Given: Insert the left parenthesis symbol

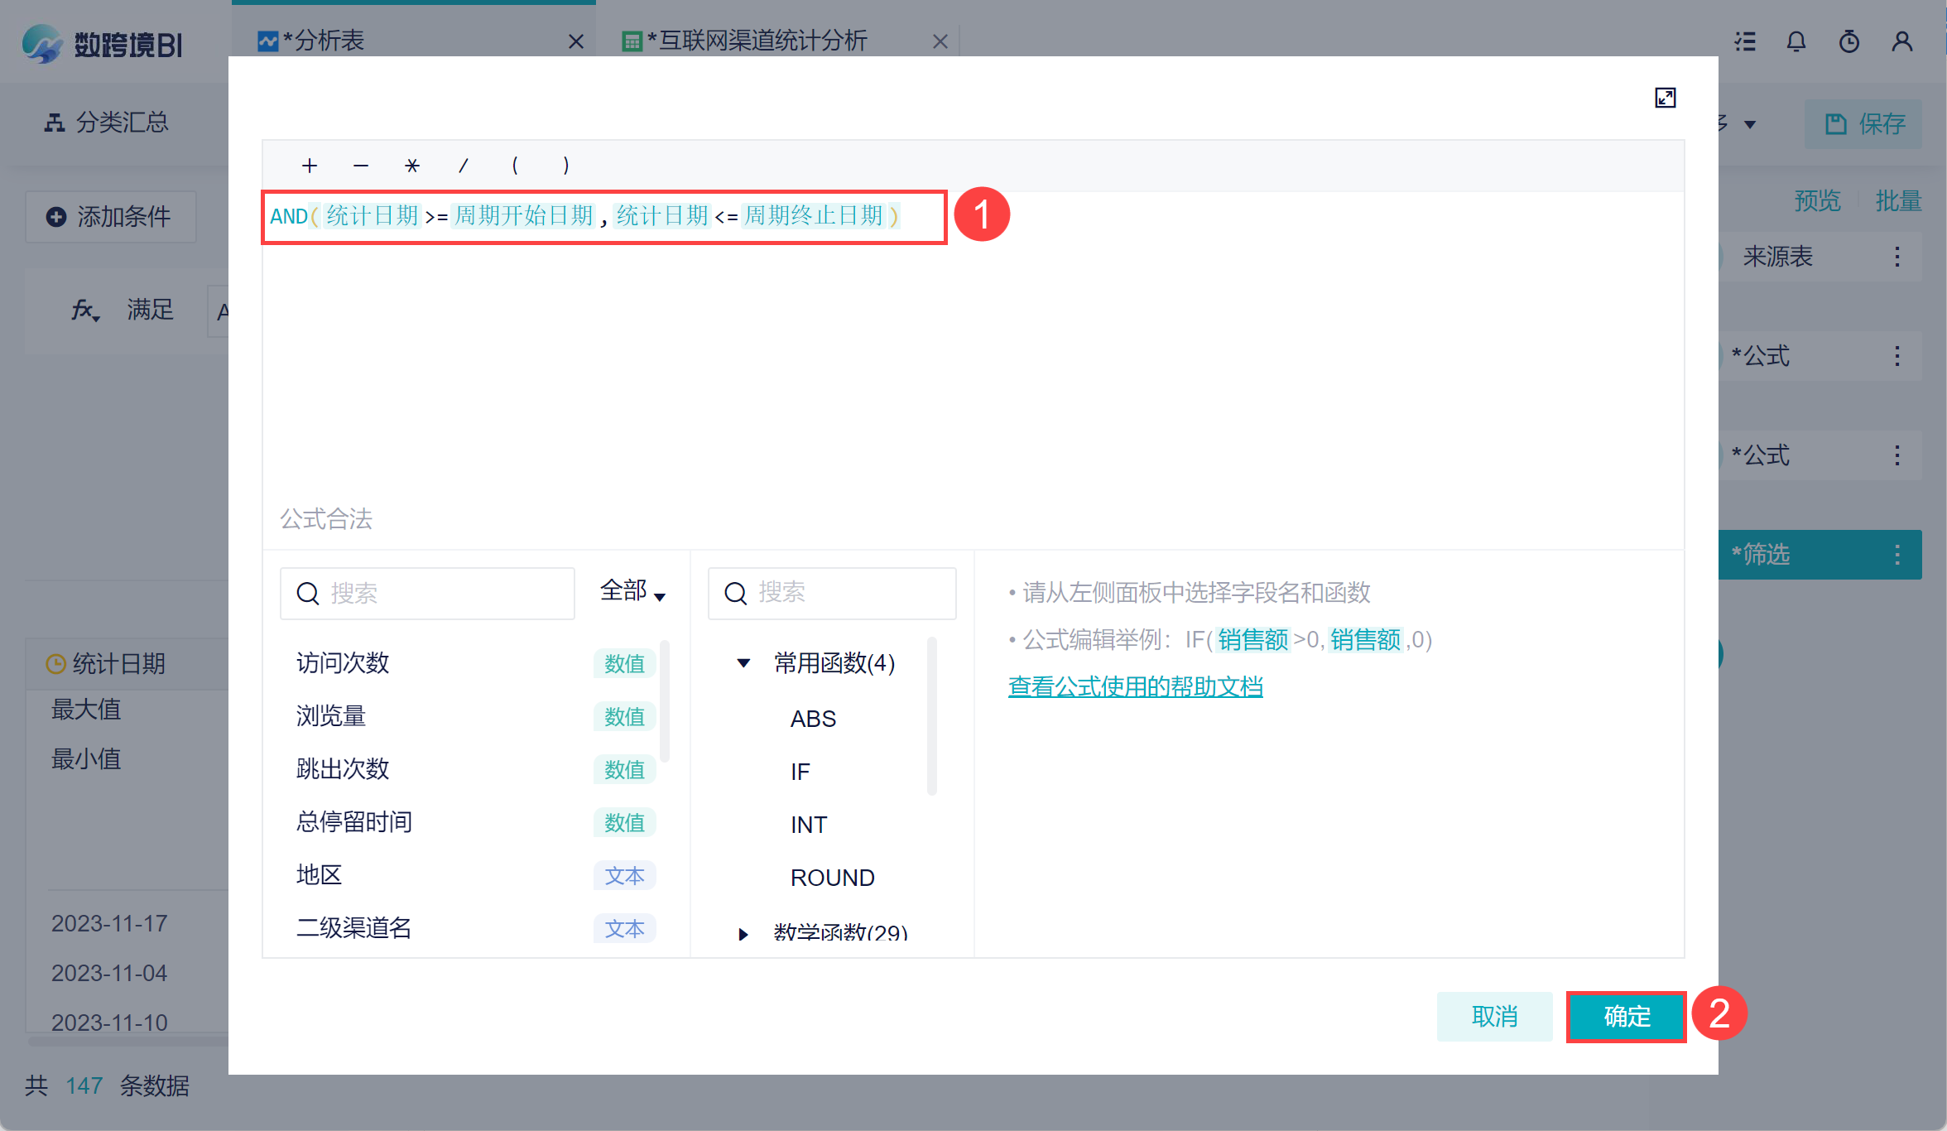Looking at the screenshot, I should [x=515, y=166].
